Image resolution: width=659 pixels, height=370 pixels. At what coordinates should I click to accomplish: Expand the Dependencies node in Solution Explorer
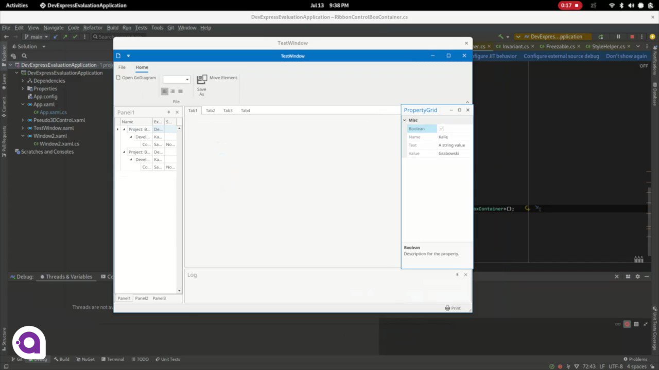(23, 80)
